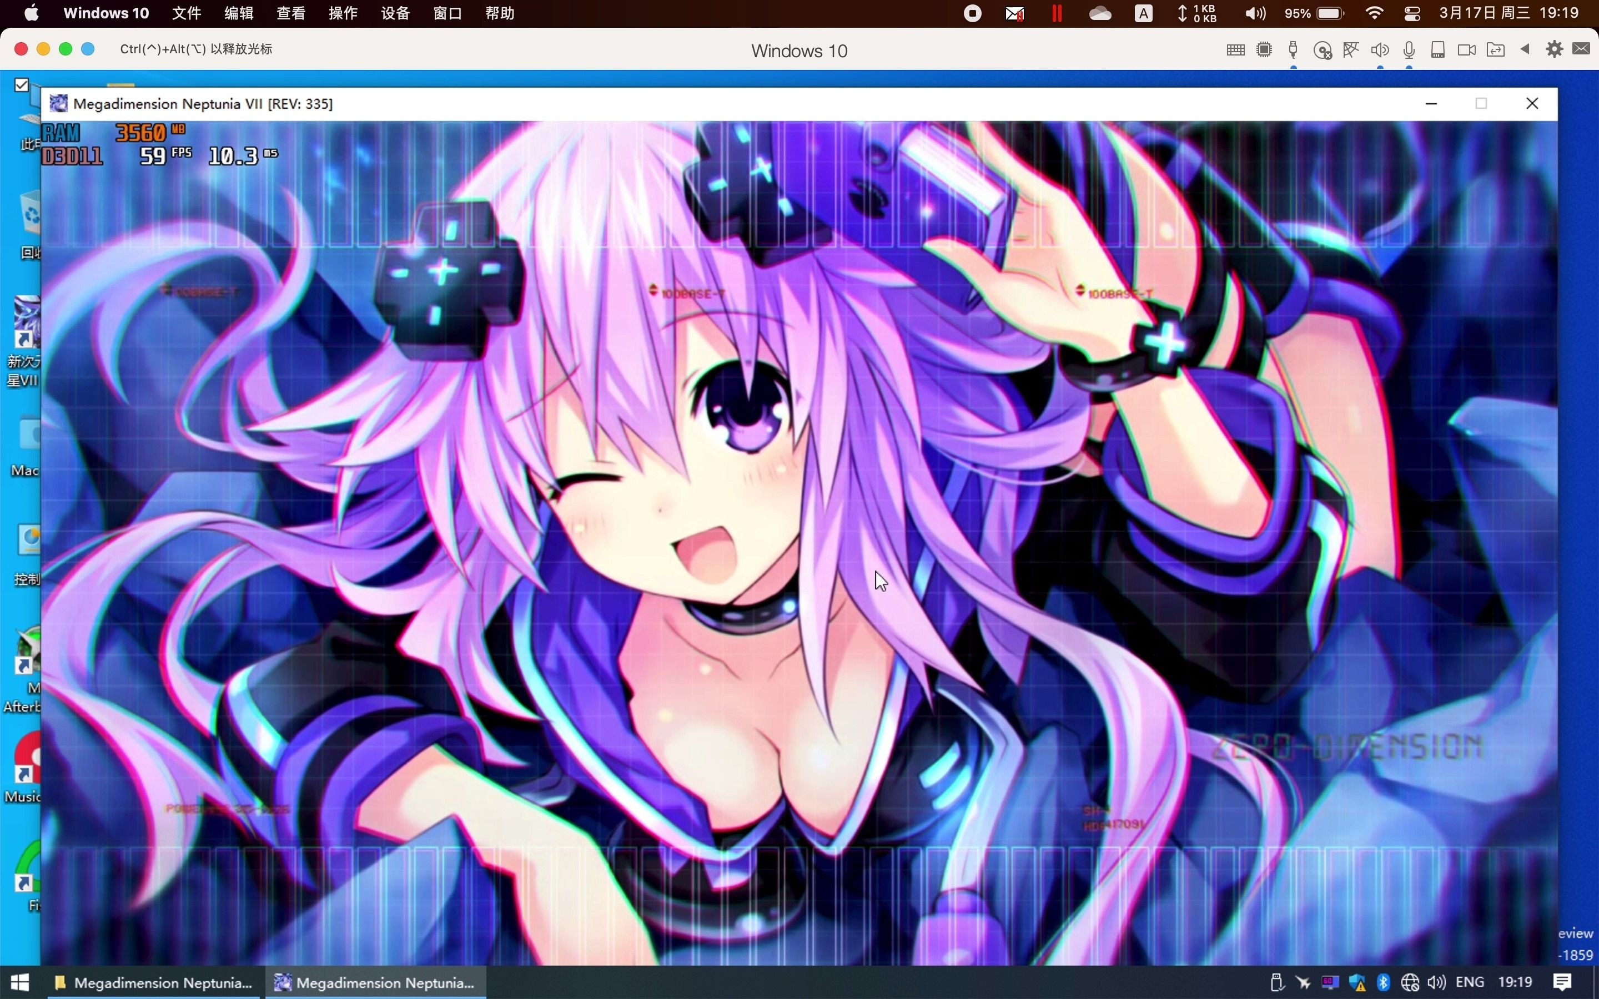The width and height of the screenshot is (1599, 999).
Task: Click the Windows Start button
Action: 20,982
